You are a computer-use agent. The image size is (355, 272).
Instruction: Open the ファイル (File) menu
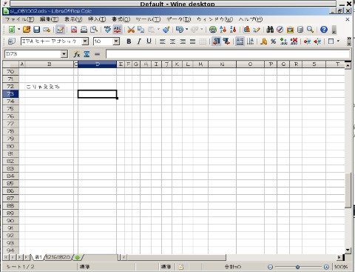coord(20,19)
